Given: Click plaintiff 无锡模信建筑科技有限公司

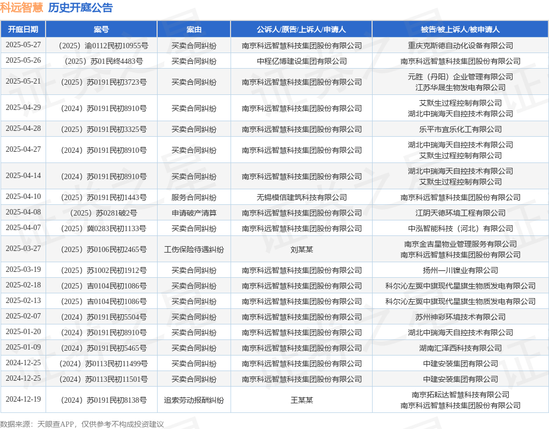Looking at the screenshot, I should click(x=301, y=197).
